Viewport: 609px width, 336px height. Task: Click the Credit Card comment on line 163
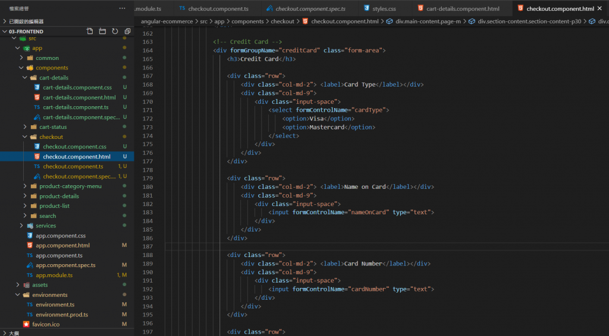tap(247, 42)
